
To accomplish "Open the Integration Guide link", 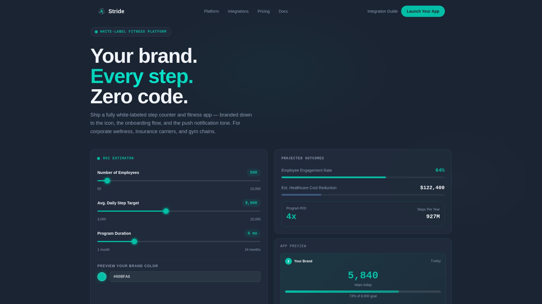I will point(382,11).
